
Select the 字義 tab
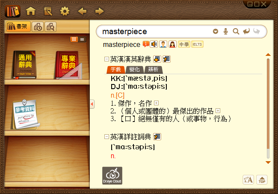[116, 69]
